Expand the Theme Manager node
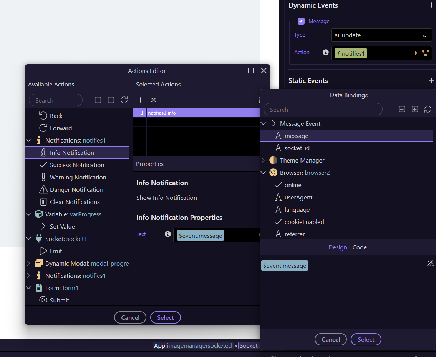Image resolution: width=436 pixels, height=357 pixels. click(x=263, y=160)
